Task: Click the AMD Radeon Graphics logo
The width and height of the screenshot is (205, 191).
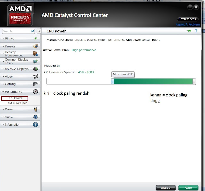Action: [20, 15]
